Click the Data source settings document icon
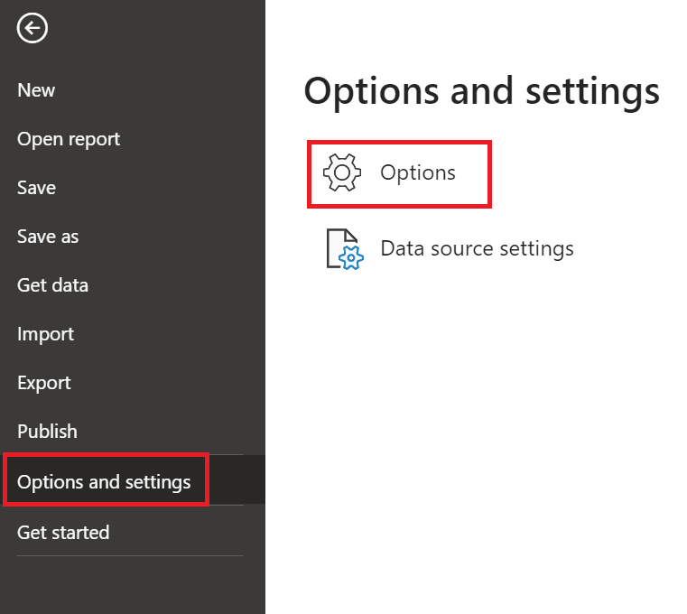This screenshot has height=614, width=687. 345,249
